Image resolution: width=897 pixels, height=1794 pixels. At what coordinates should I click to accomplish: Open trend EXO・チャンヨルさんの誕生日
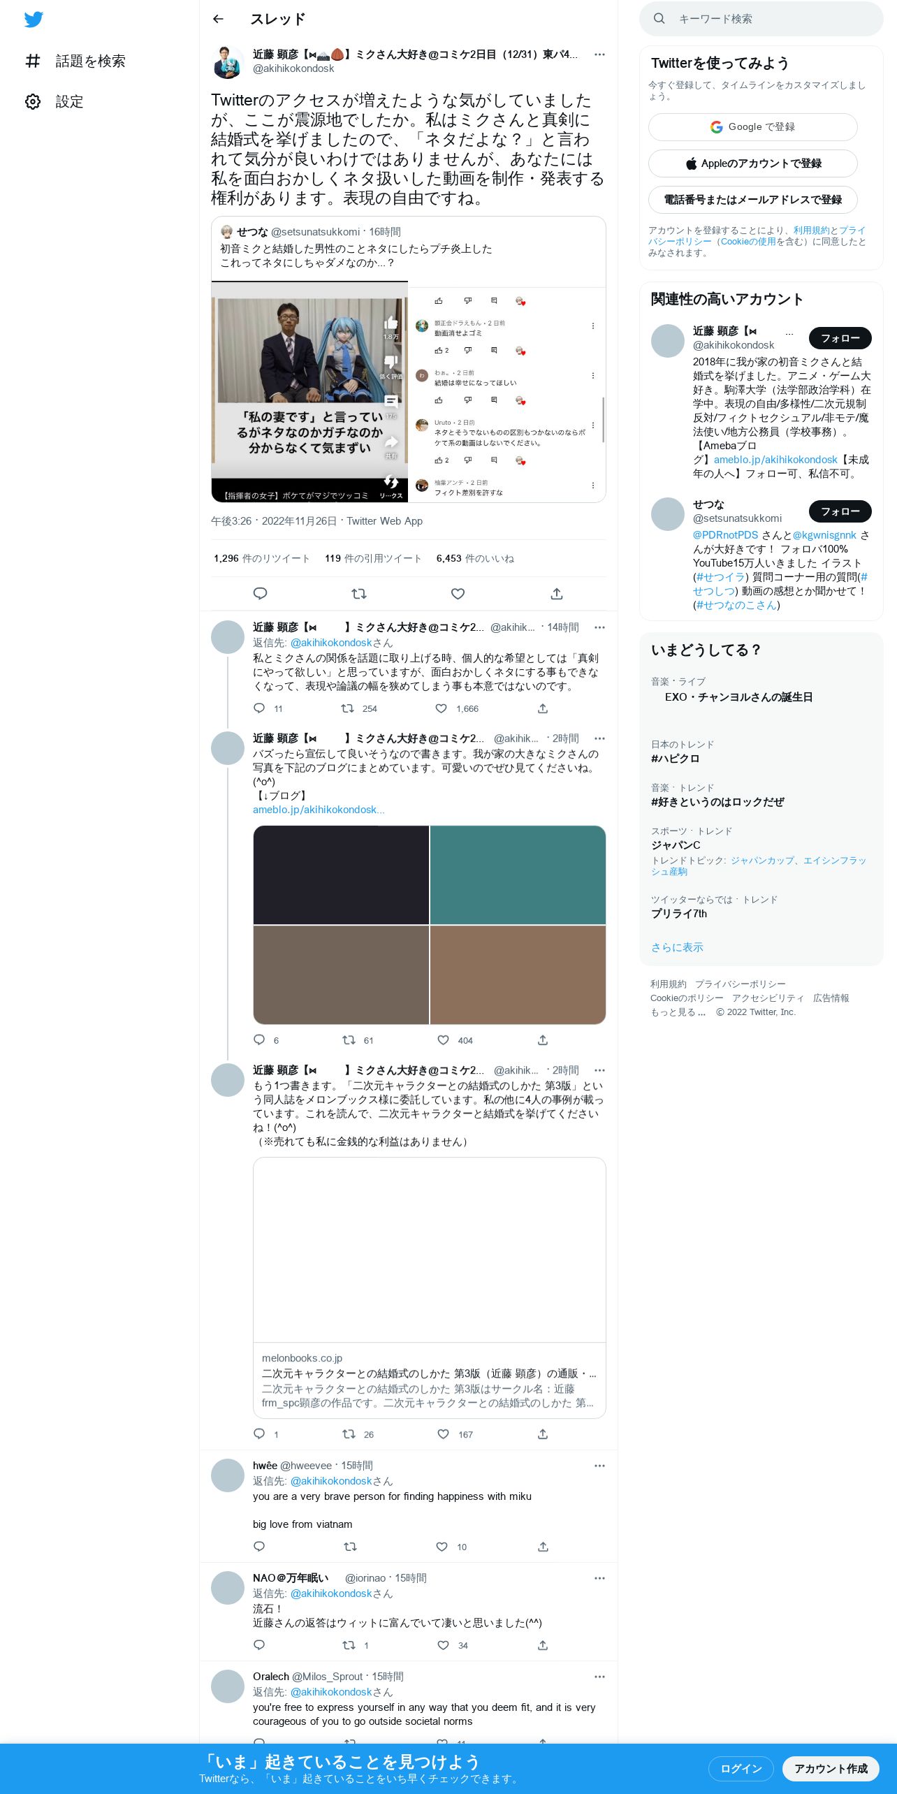(738, 697)
